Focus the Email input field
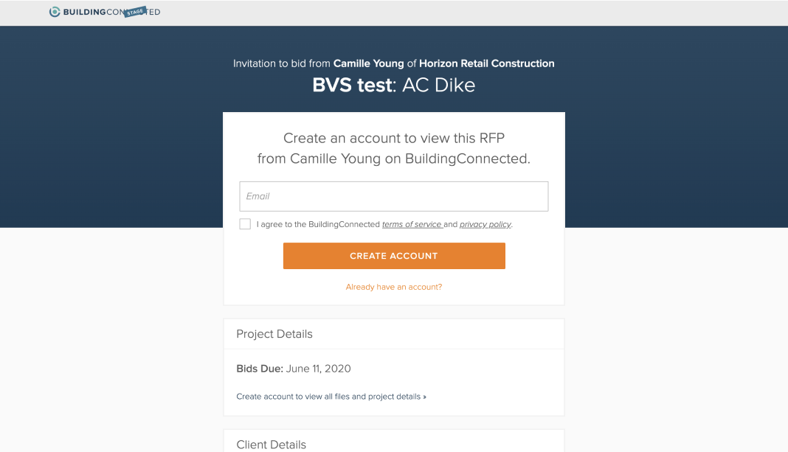This screenshot has width=788, height=452. coord(393,196)
